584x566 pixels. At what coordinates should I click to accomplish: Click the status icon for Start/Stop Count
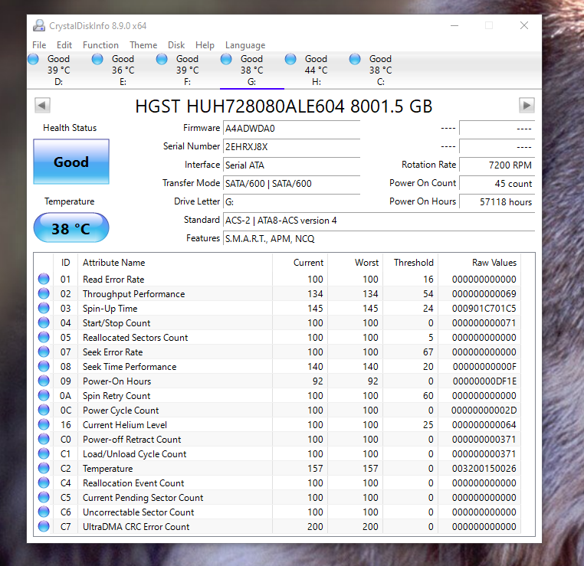(x=44, y=322)
